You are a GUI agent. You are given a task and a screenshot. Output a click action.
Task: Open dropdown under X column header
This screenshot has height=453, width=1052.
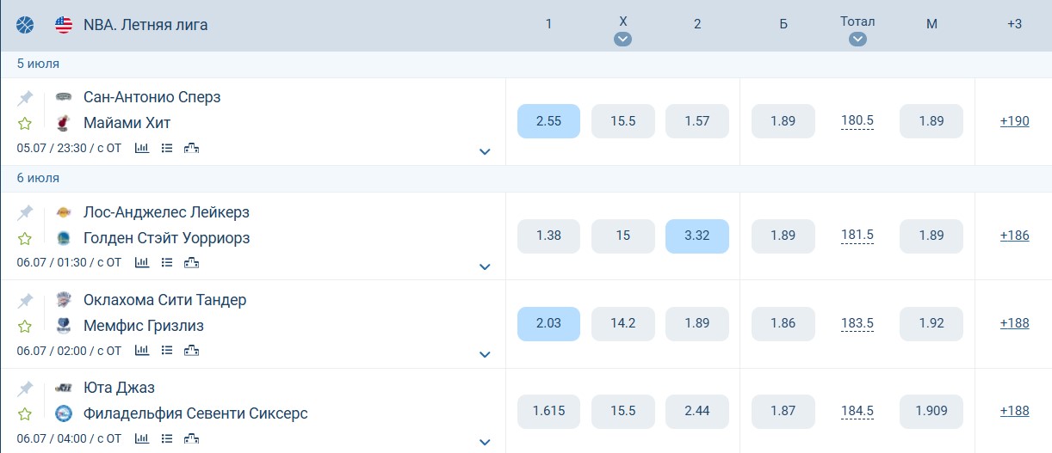(623, 39)
